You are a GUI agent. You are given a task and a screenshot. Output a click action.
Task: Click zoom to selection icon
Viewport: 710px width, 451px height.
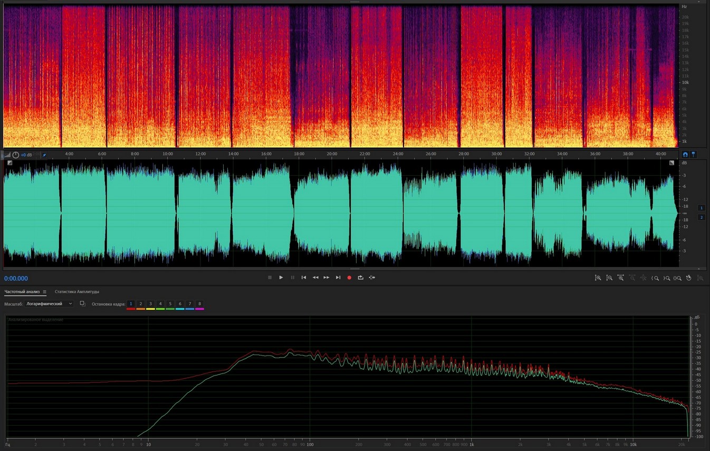(678, 278)
